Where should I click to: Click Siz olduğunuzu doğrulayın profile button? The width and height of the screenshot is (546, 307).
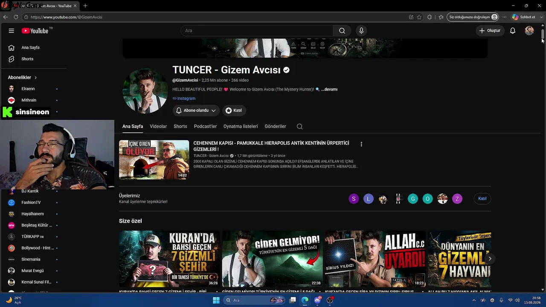point(473,17)
